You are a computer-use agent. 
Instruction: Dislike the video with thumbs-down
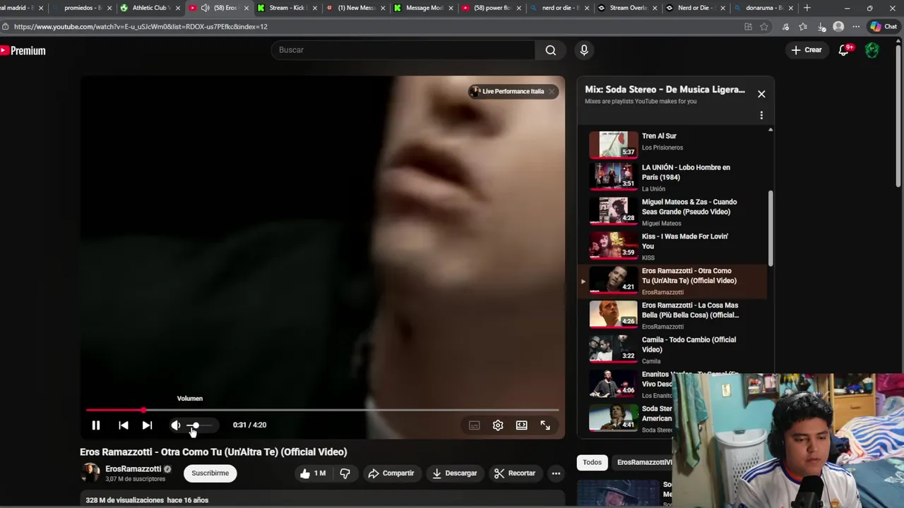tap(345, 473)
